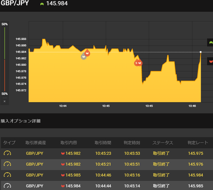Click trade time 10:45:21
Screen dimensions: 213x190
click(103, 164)
